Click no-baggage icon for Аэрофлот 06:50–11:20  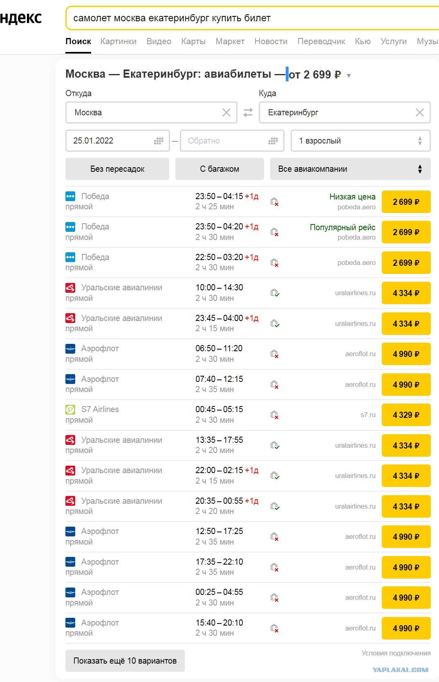click(x=275, y=354)
